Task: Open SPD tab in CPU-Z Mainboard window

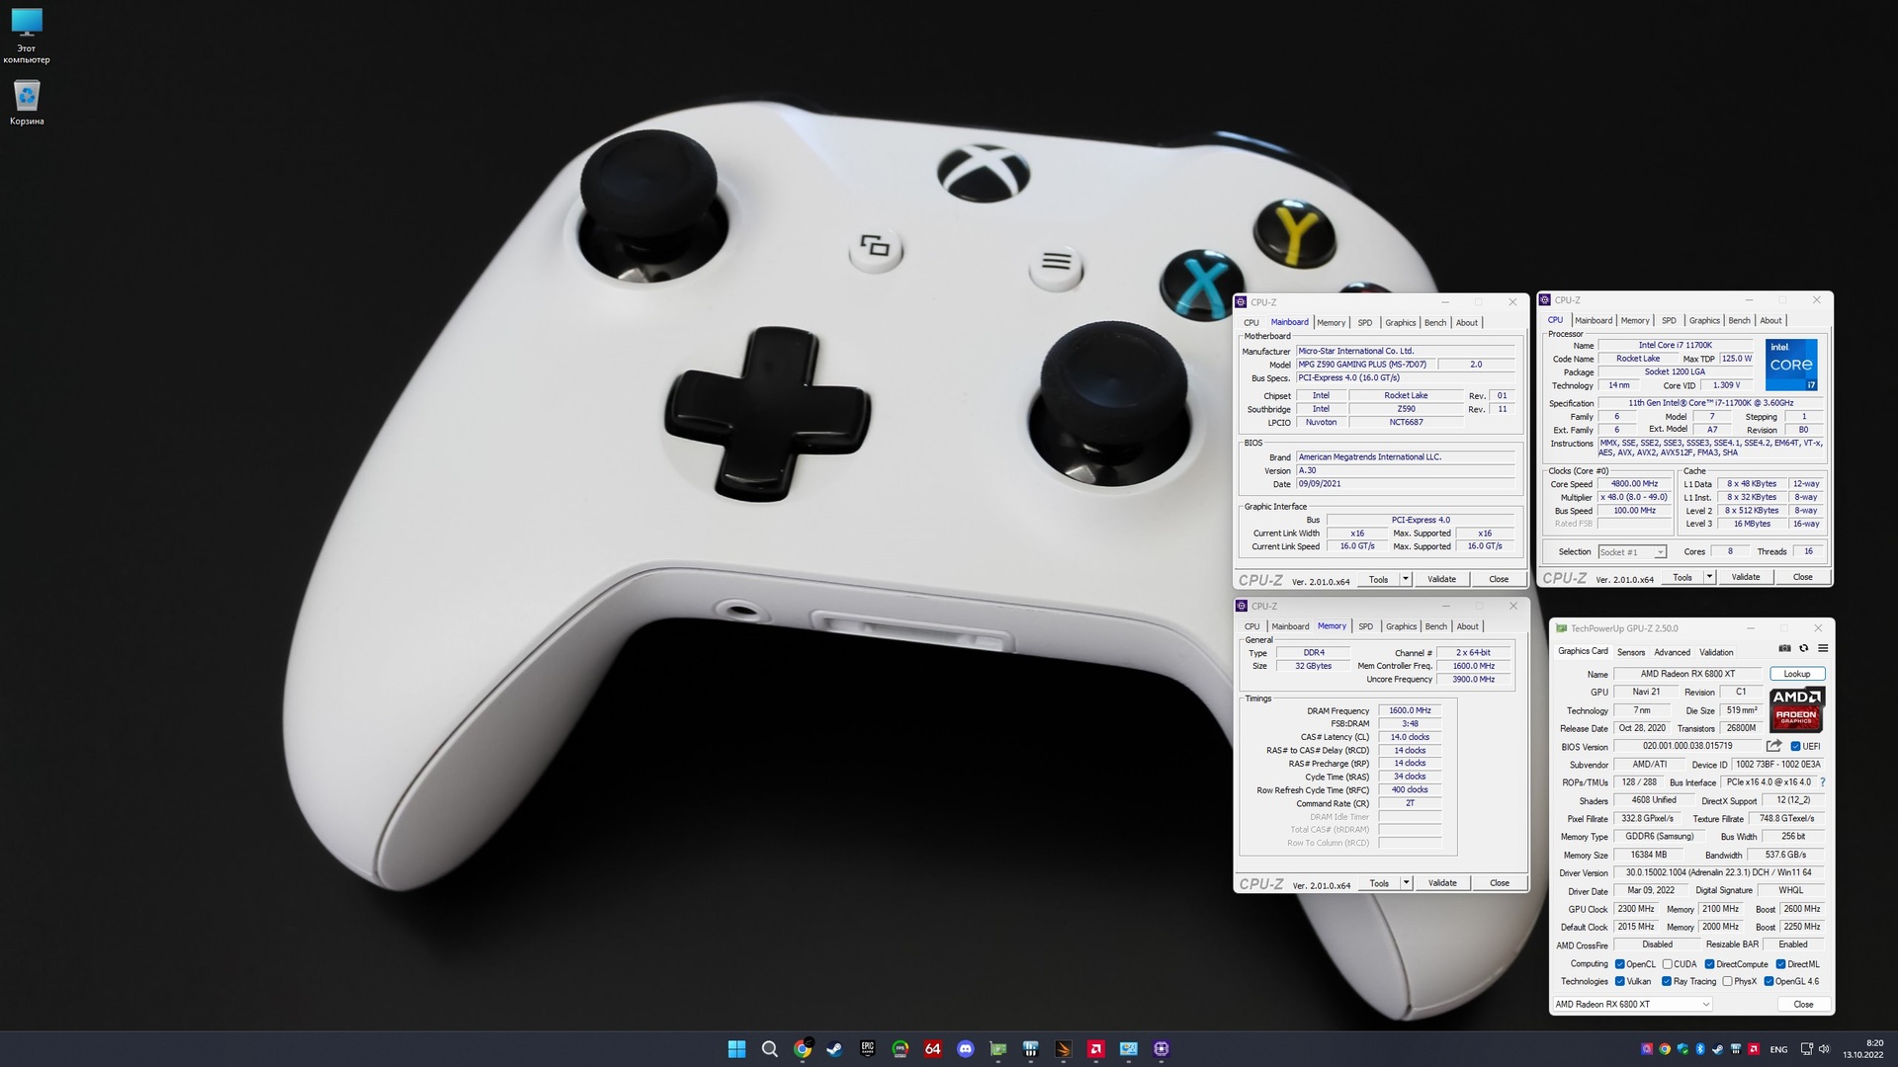Action: pos(1365,323)
